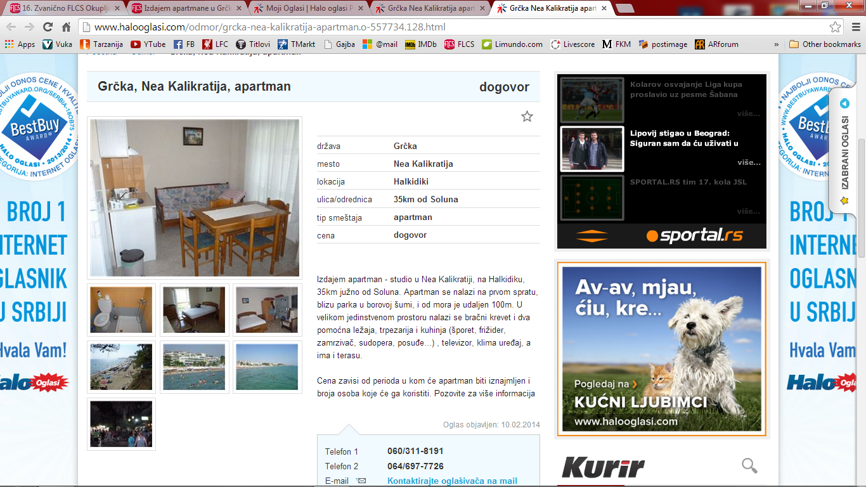This screenshot has width=866, height=487.
Task: Click the orange arrows on the sportal banner
Action: [x=592, y=236]
